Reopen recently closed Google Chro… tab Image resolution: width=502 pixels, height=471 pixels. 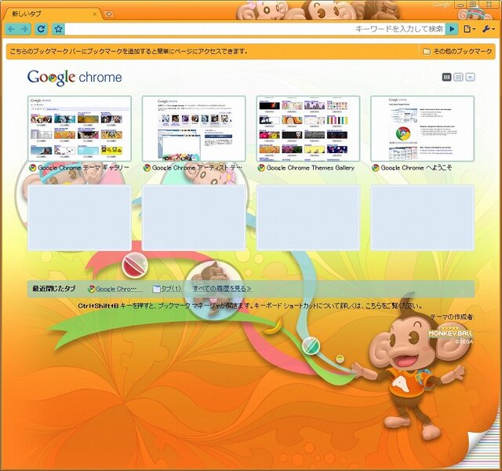[115, 289]
